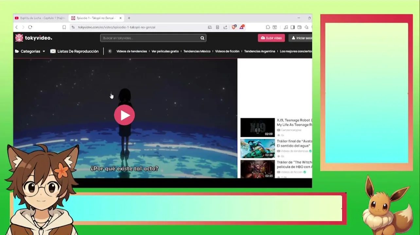Image resolution: width=420 pixels, height=235 pixels.
Task: Play the video with the red play button
Action: [x=124, y=115]
